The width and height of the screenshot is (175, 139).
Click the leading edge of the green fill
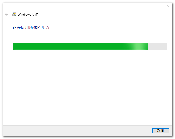click(x=148, y=47)
